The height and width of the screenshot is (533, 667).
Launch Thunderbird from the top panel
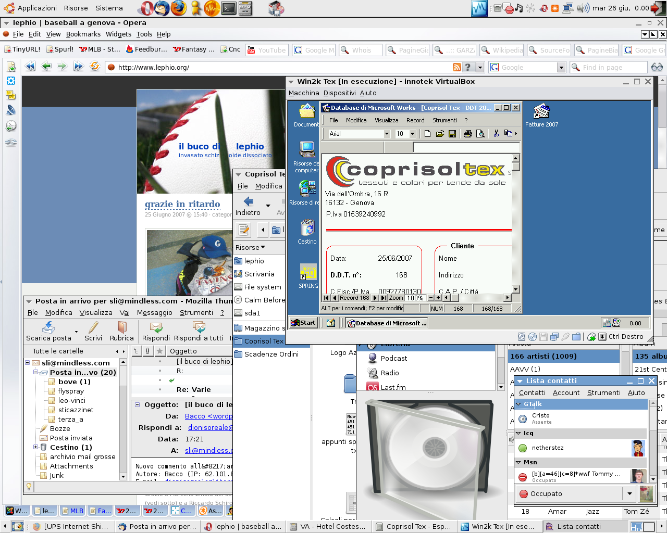[x=162, y=8]
